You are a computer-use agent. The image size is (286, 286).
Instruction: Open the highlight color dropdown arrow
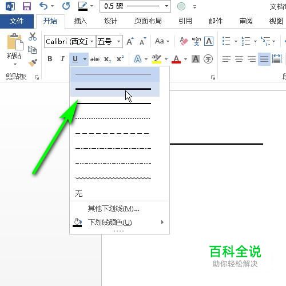coord(166,59)
